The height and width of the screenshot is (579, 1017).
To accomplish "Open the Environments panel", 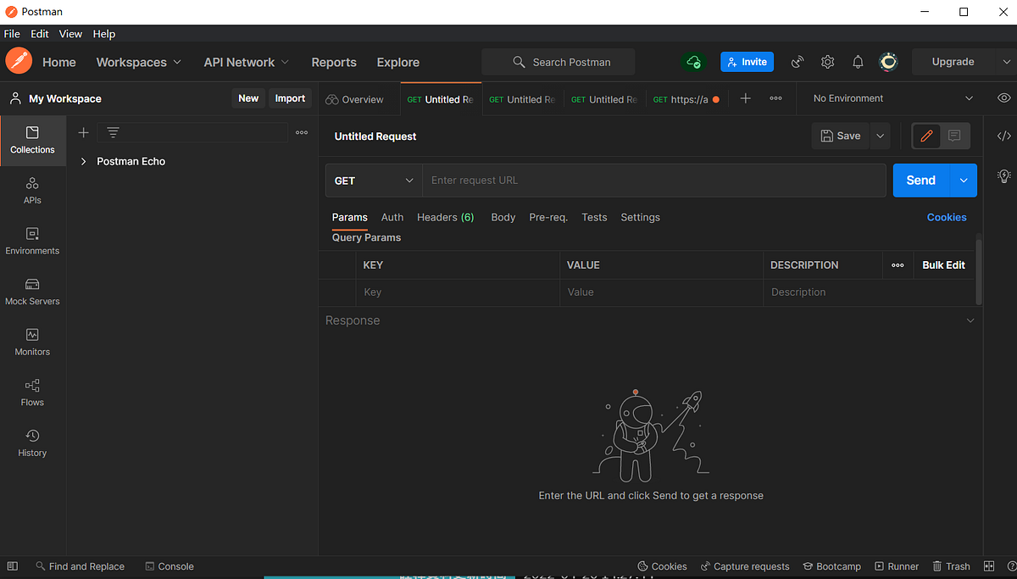I will click(32, 240).
